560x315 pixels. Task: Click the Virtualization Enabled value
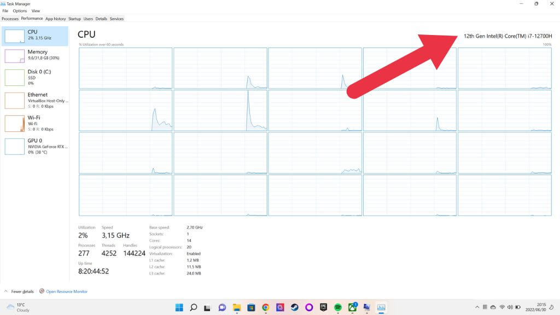click(194, 254)
